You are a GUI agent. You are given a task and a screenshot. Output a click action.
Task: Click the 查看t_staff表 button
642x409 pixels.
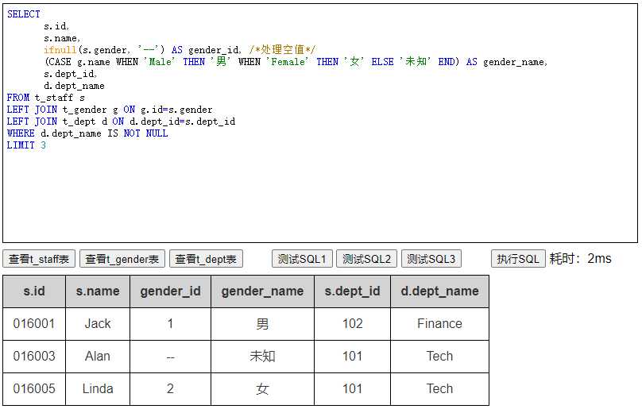[x=39, y=259]
